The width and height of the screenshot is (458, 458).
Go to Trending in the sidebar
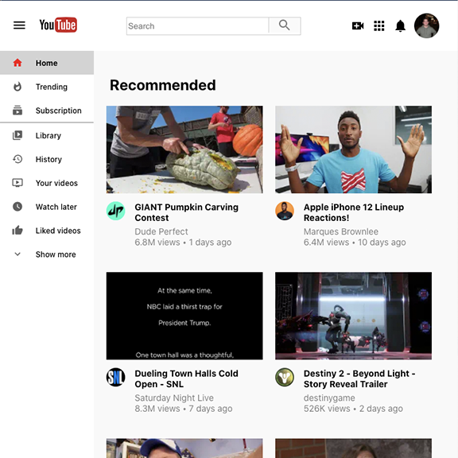47,87
